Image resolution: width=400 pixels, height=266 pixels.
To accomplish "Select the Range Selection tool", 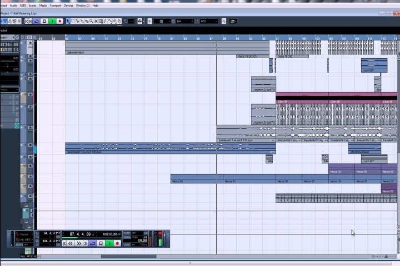I will (73, 22).
